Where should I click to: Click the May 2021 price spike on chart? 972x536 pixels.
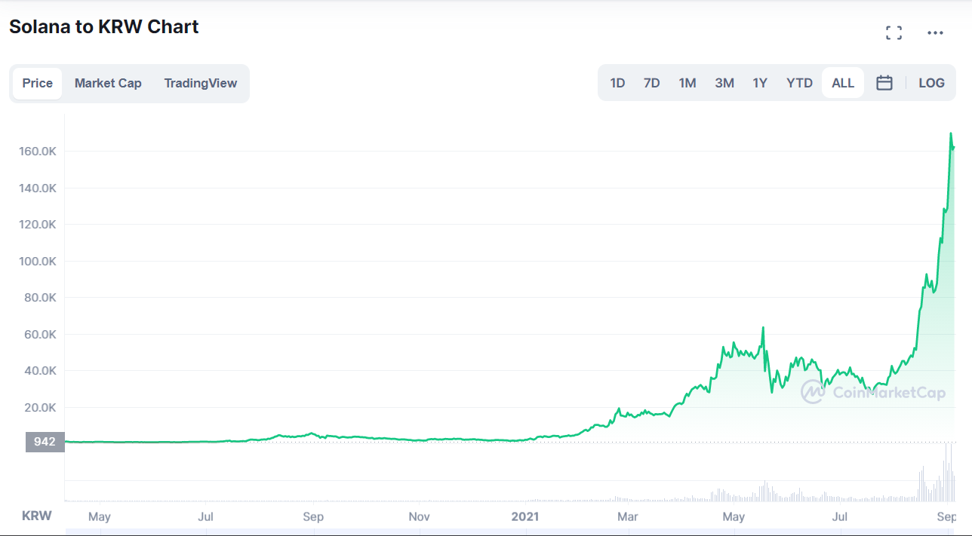coord(763,328)
